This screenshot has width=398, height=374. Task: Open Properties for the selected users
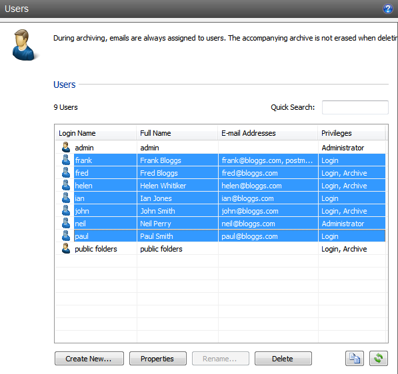click(x=158, y=359)
